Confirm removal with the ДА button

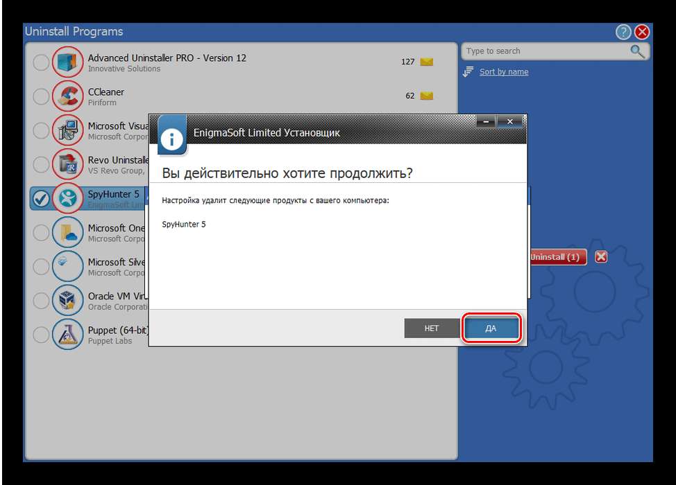tap(491, 328)
